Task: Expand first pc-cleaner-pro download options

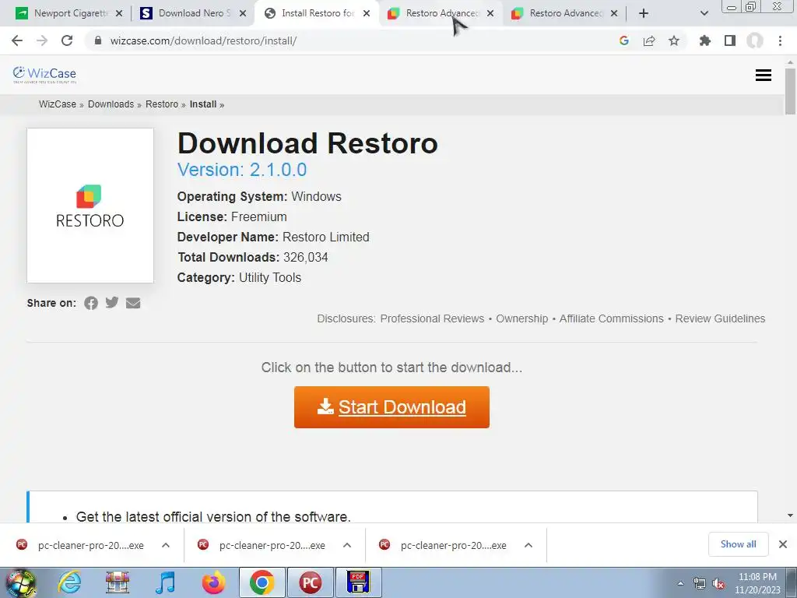Action: pos(166,545)
